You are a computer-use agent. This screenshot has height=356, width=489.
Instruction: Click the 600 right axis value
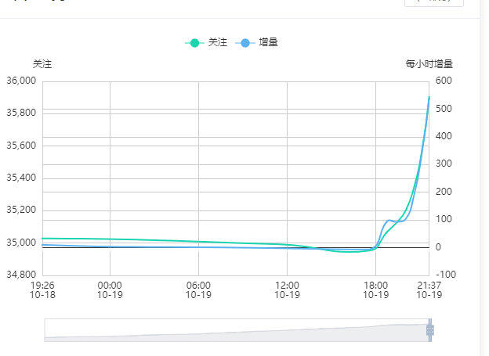tap(444, 81)
